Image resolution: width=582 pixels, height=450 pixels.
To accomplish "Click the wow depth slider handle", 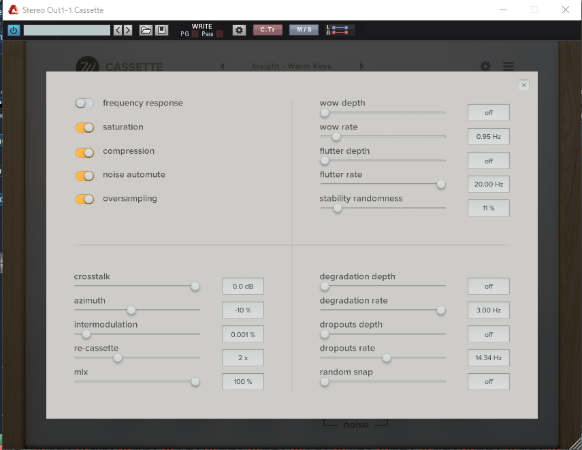I will coord(325,113).
